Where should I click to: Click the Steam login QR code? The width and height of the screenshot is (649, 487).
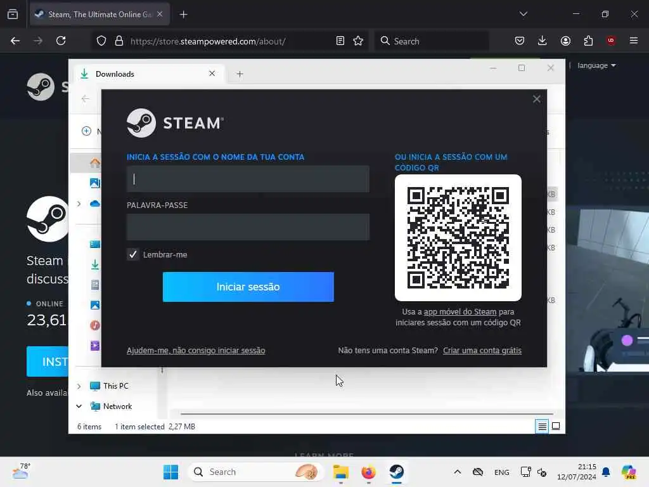click(458, 238)
